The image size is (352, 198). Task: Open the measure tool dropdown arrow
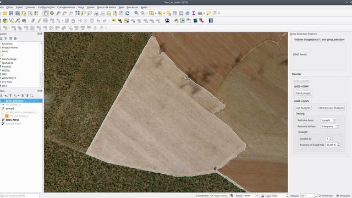tap(204, 13)
